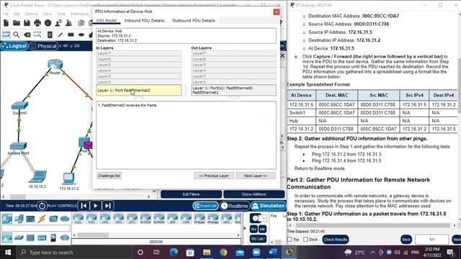
Task: Switch to Simulation mode
Action: click(x=269, y=206)
